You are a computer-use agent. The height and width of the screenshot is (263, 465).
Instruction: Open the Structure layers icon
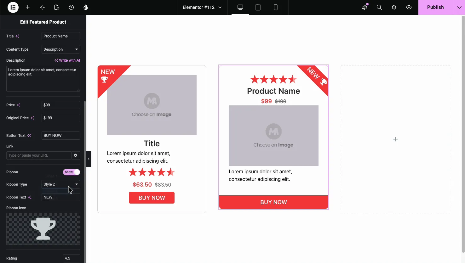[394, 7]
